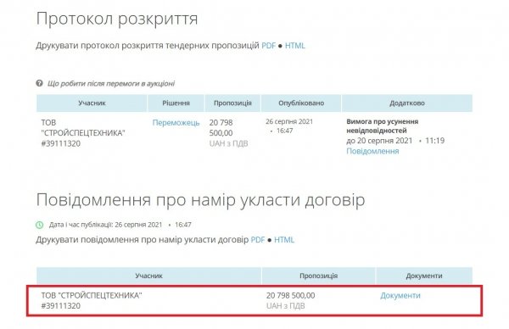Click the 'Документи' column header
This screenshot has height=329, width=509.
tap(424, 276)
